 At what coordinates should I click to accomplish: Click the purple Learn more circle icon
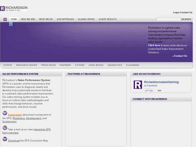click(5, 113)
